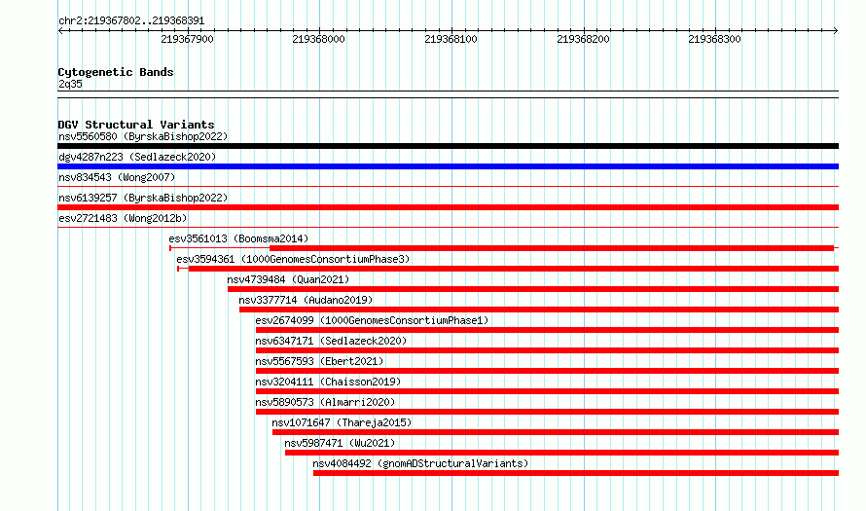Open esv2674099 (1000GenomesConsortiumPhase1) label

[373, 320]
